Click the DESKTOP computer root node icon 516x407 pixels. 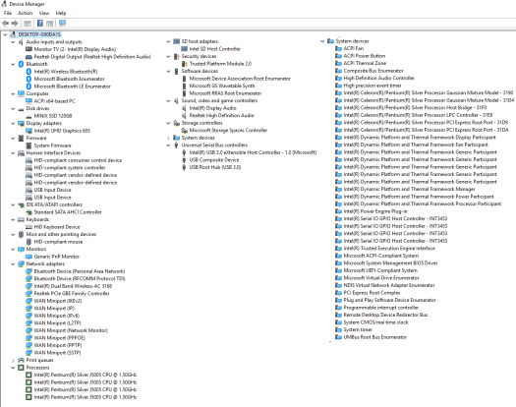[x=13, y=34]
